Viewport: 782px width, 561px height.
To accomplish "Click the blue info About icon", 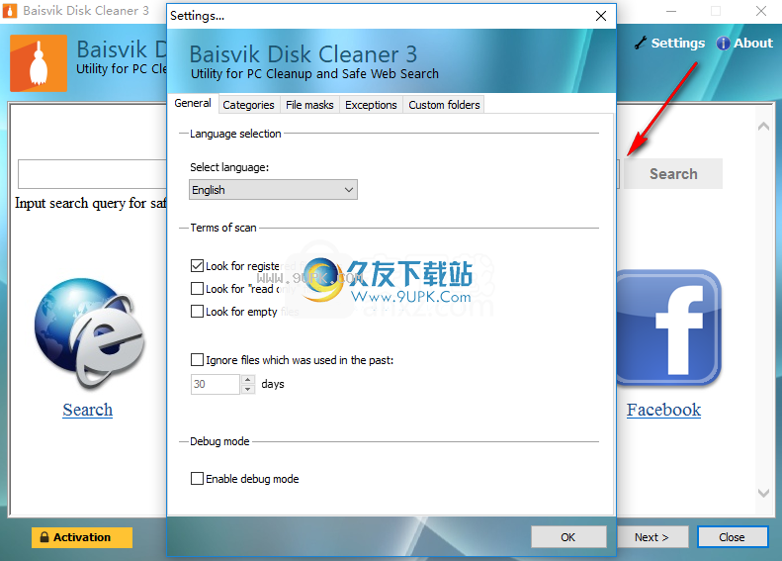I will pos(723,44).
